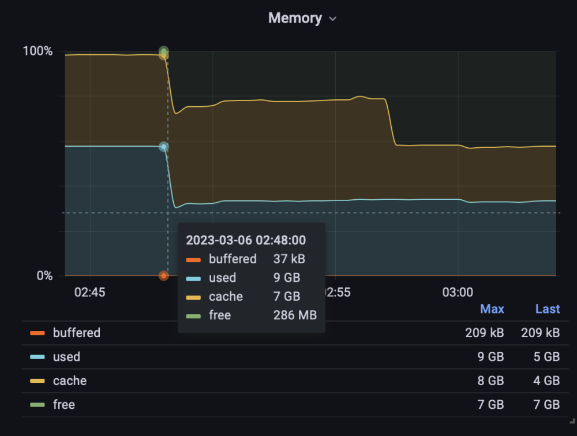Click the 02:45 time axis label
Screen dimensions: 577x436
click(90, 292)
